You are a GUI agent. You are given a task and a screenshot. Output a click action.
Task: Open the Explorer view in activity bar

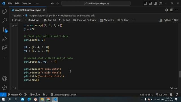click(x=5, y=11)
